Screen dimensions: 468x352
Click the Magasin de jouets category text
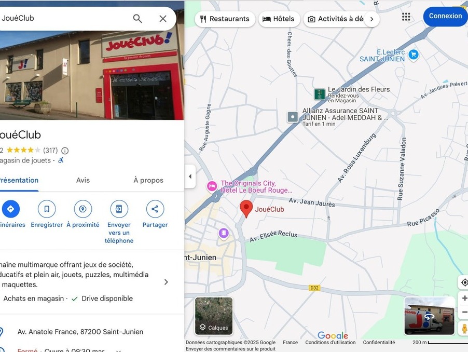click(25, 160)
